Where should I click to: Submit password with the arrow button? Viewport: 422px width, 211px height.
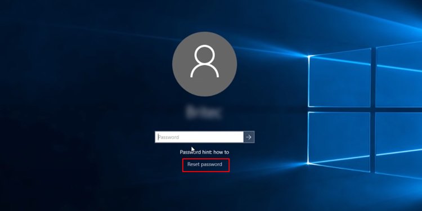click(x=249, y=137)
